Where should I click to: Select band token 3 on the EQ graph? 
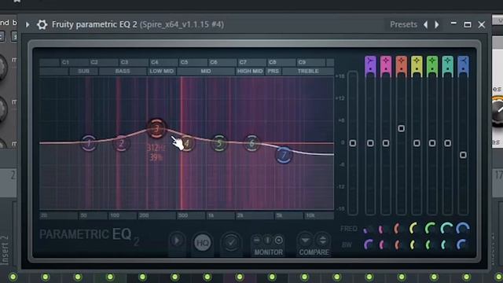coord(156,129)
